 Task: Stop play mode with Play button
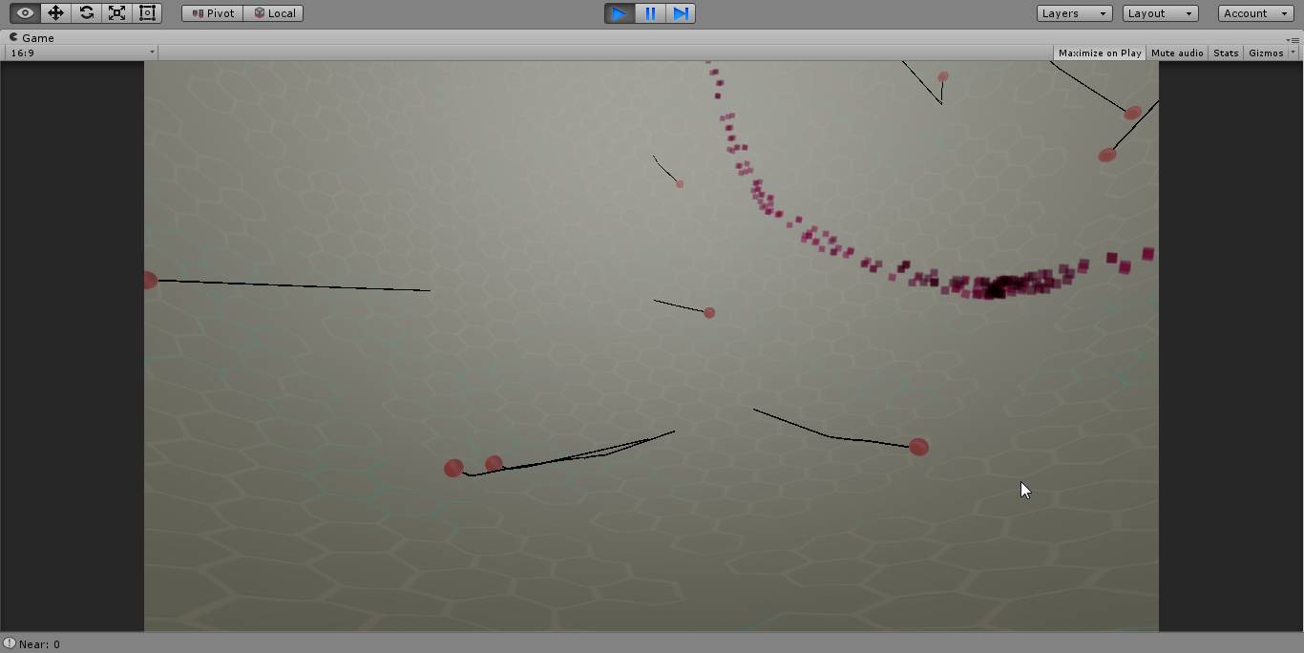[x=620, y=13]
